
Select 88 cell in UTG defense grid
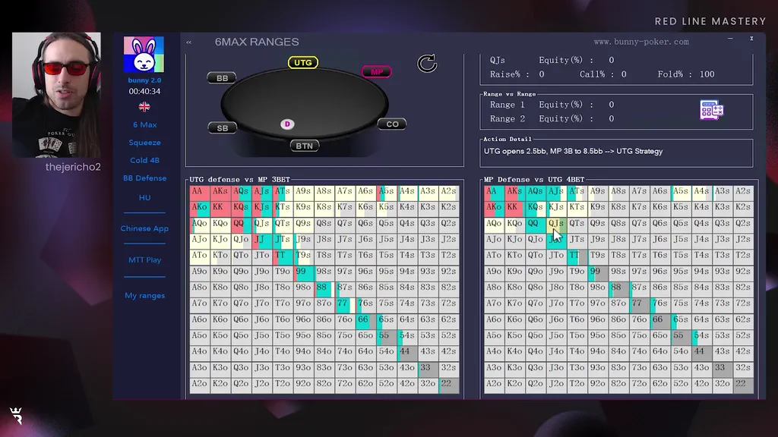pyautogui.click(x=324, y=288)
